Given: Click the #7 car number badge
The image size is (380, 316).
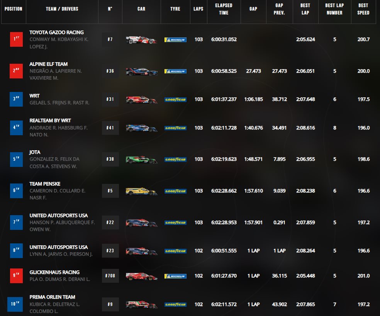Looking at the screenshot, I should pos(110,39).
